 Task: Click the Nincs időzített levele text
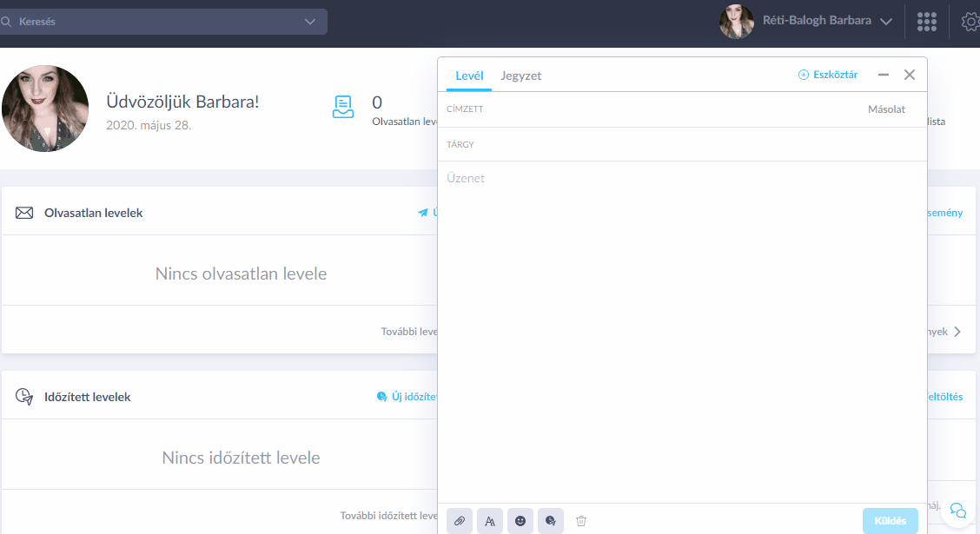click(x=242, y=458)
